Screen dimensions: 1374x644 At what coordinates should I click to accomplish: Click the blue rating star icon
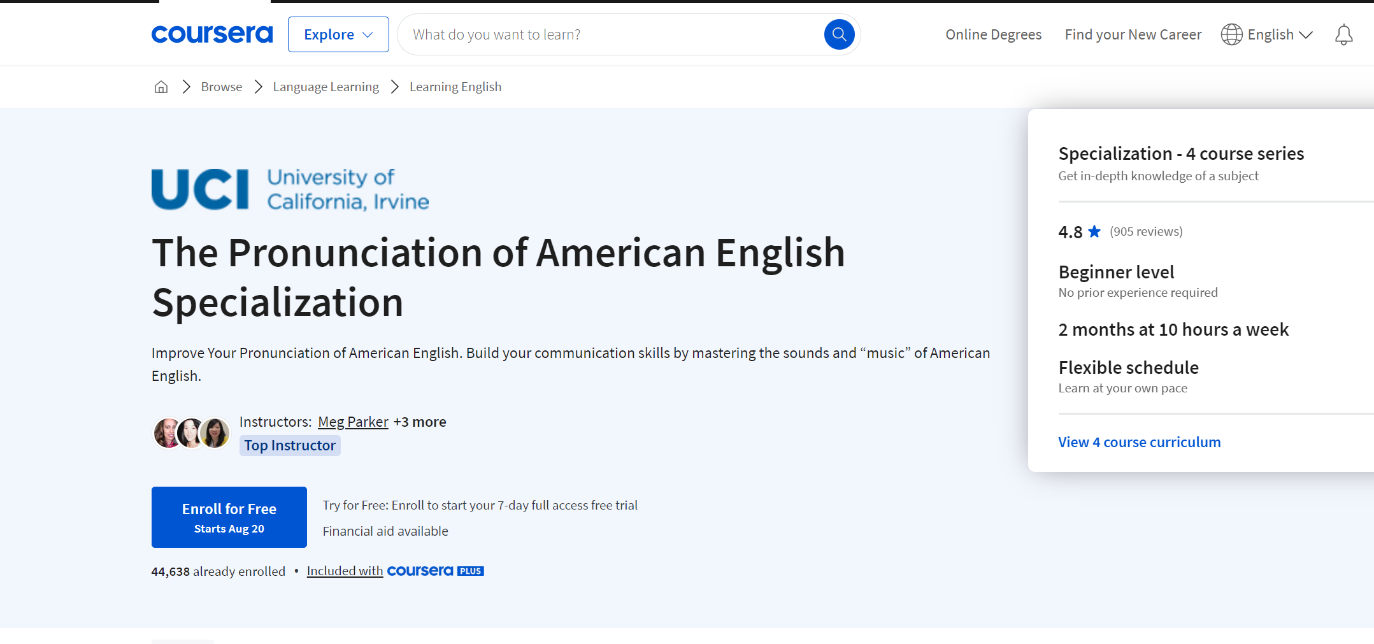pos(1094,231)
